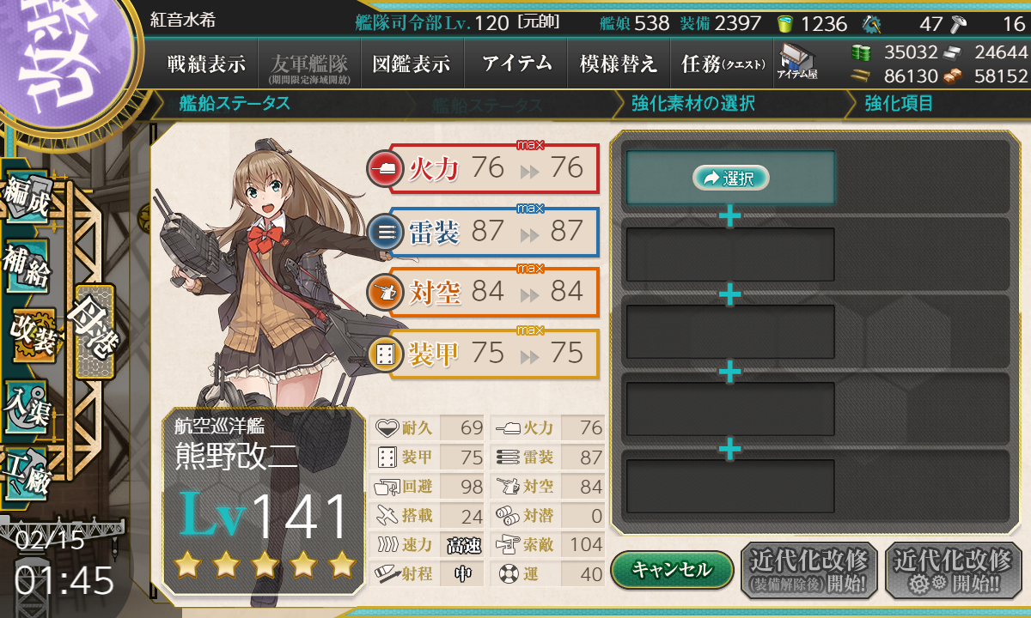
Task: Open the 入渠 docking repair sidebar icon
Action: 26,405
